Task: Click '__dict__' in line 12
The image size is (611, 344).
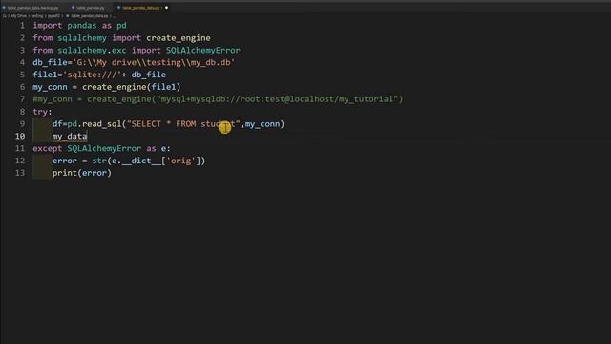Action: click(141, 161)
